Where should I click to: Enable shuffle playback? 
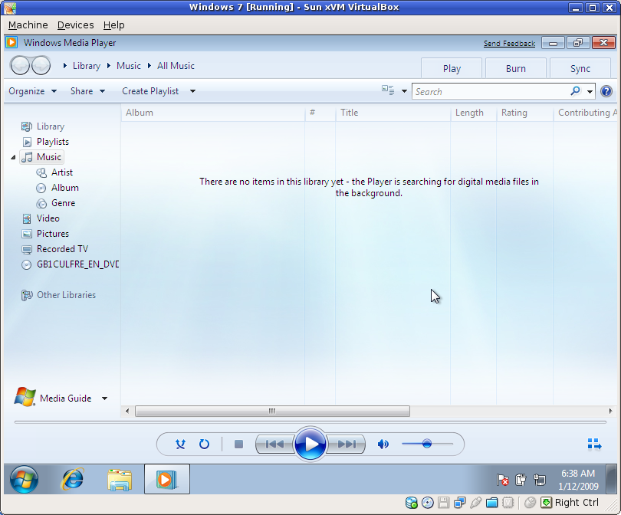pos(180,444)
